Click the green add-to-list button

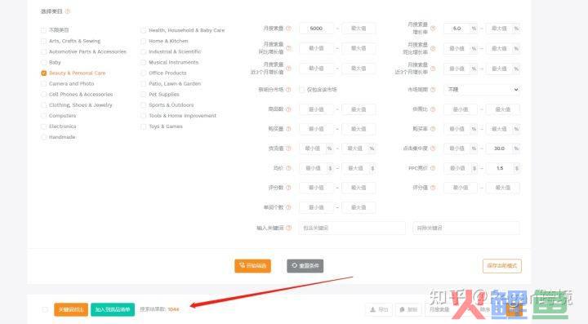pos(113,309)
